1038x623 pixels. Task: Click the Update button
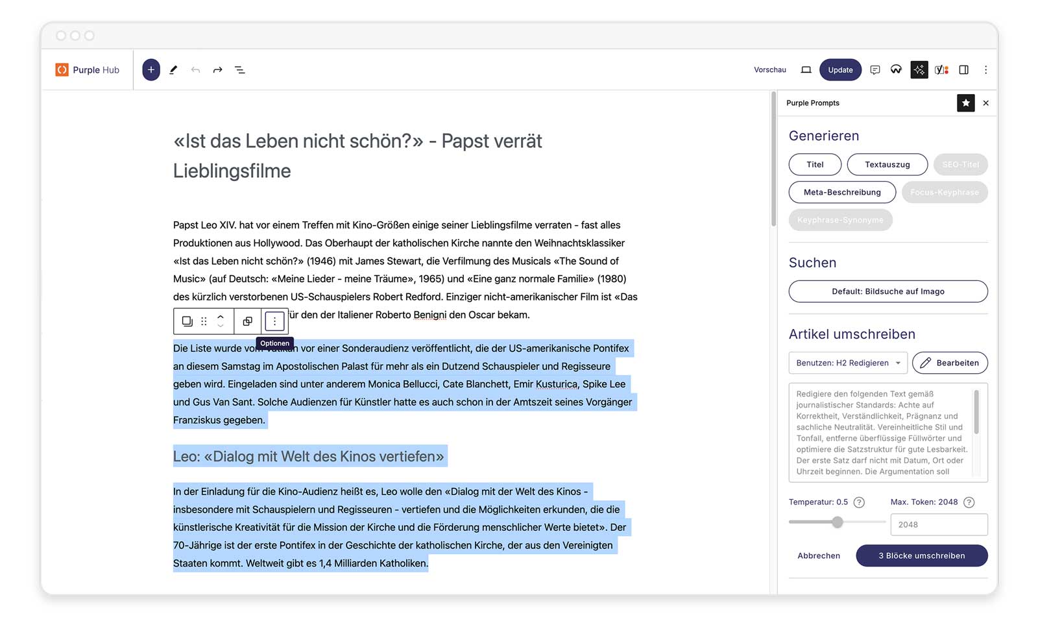[x=840, y=69]
